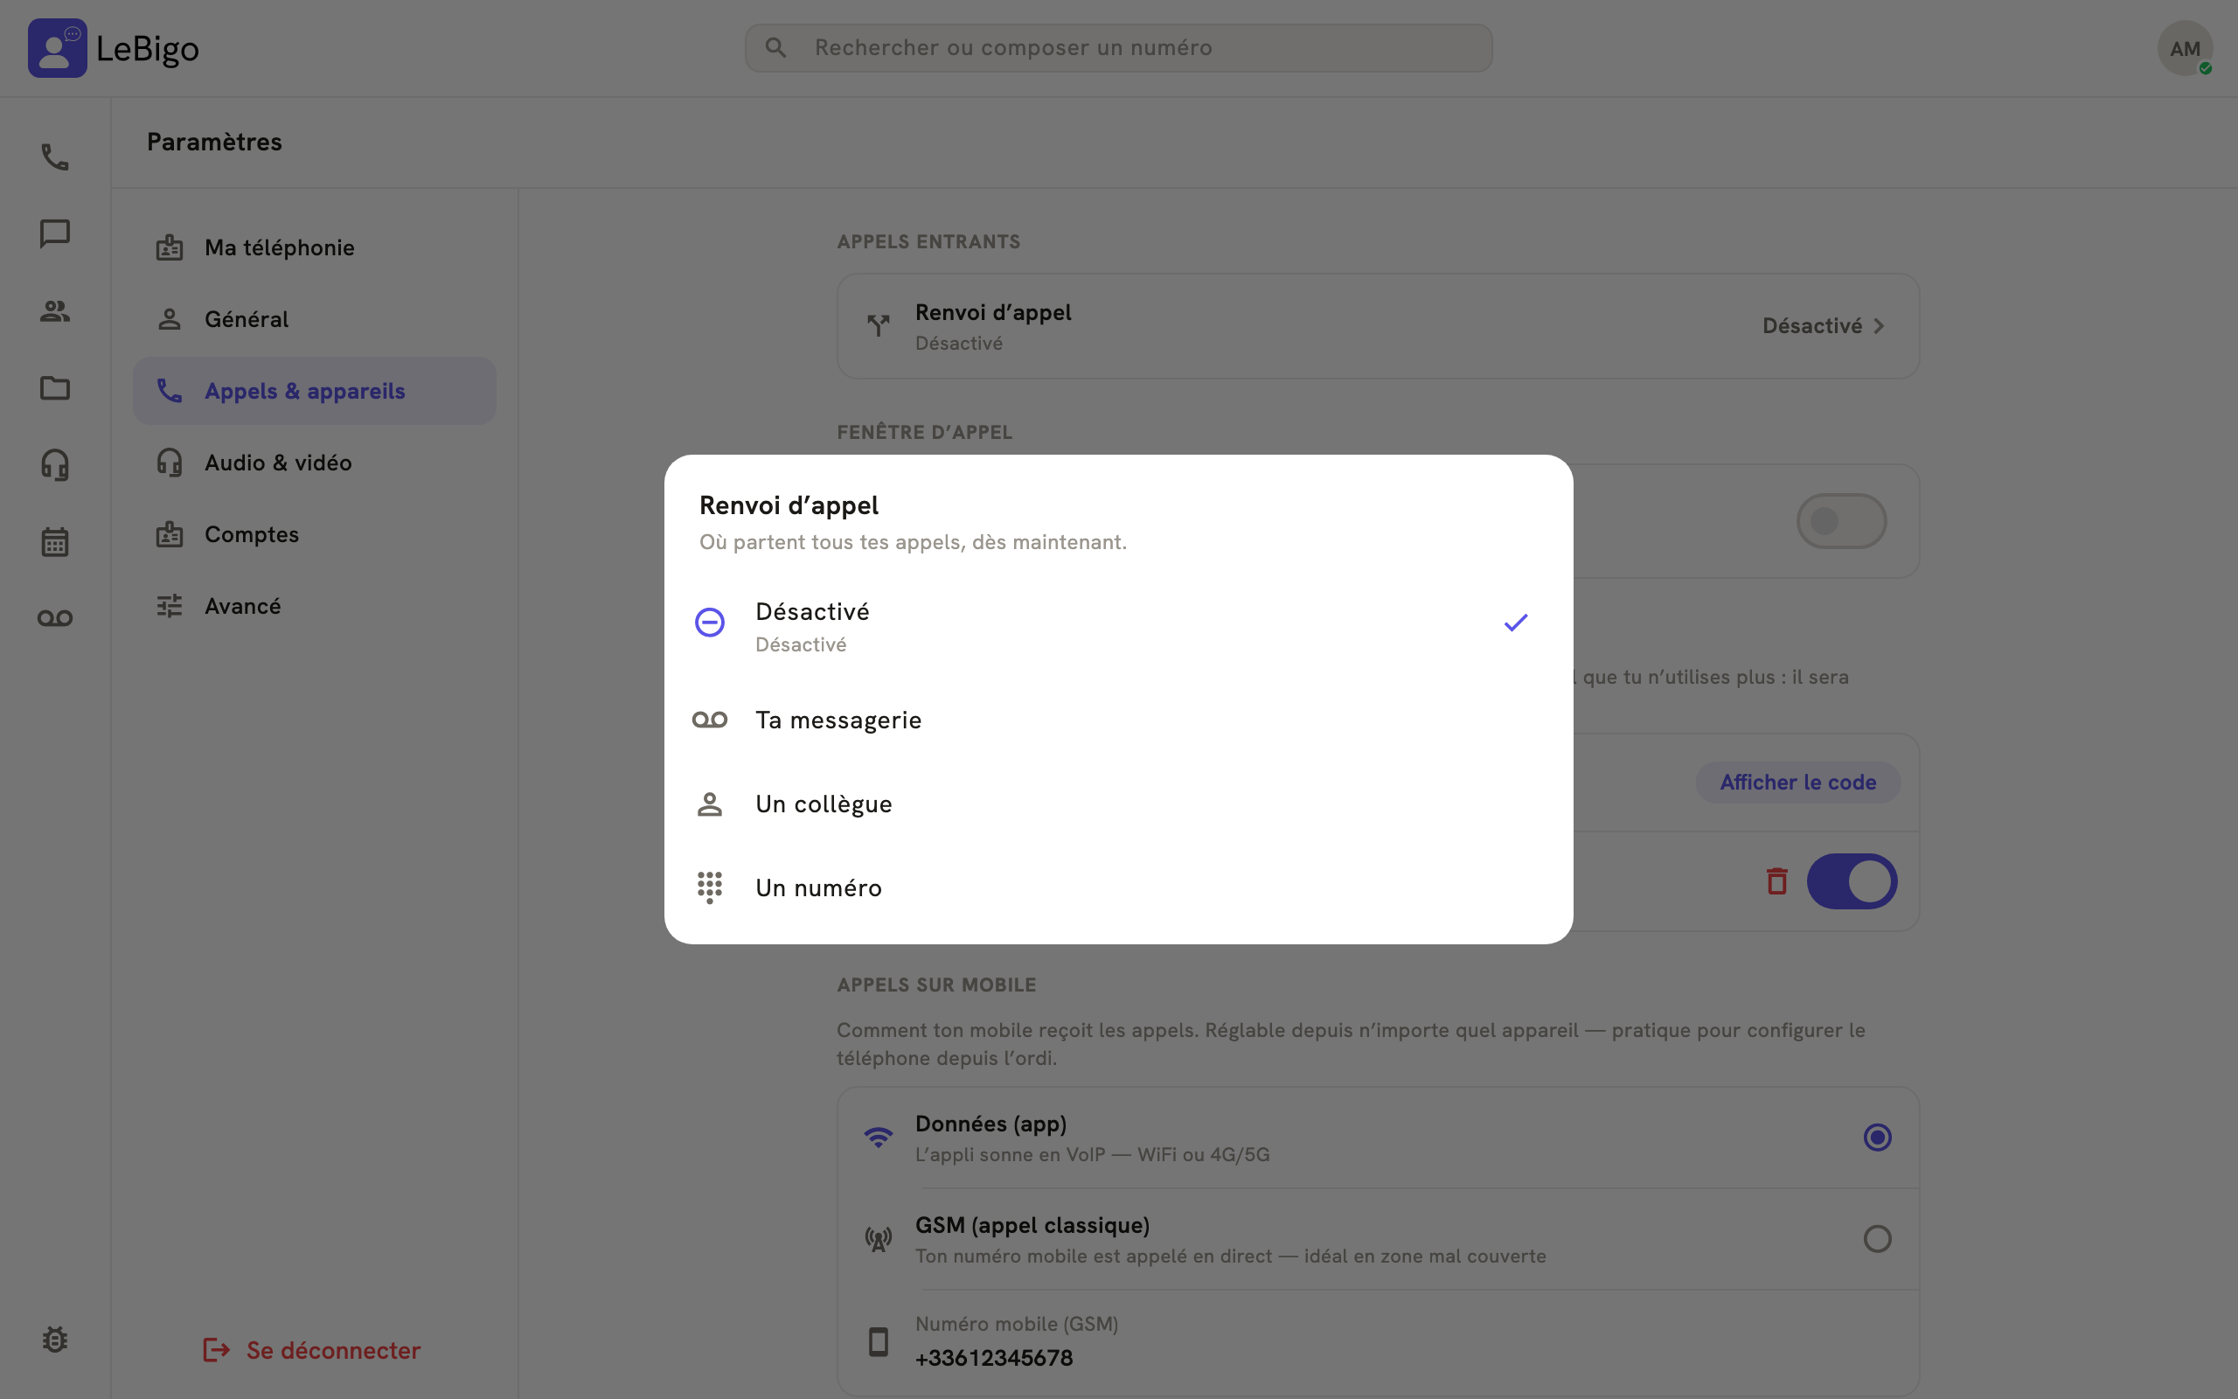Open Audio & vidéo settings tab
2238x1399 pixels.
(x=315, y=463)
